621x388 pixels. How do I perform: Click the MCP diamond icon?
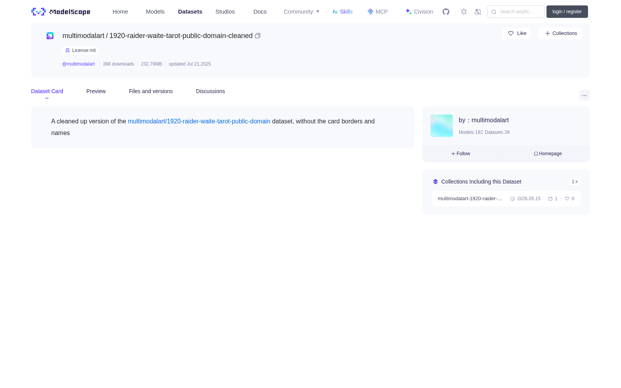coord(370,12)
